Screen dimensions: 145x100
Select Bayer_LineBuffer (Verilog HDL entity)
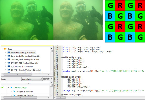(x=25, y=56)
